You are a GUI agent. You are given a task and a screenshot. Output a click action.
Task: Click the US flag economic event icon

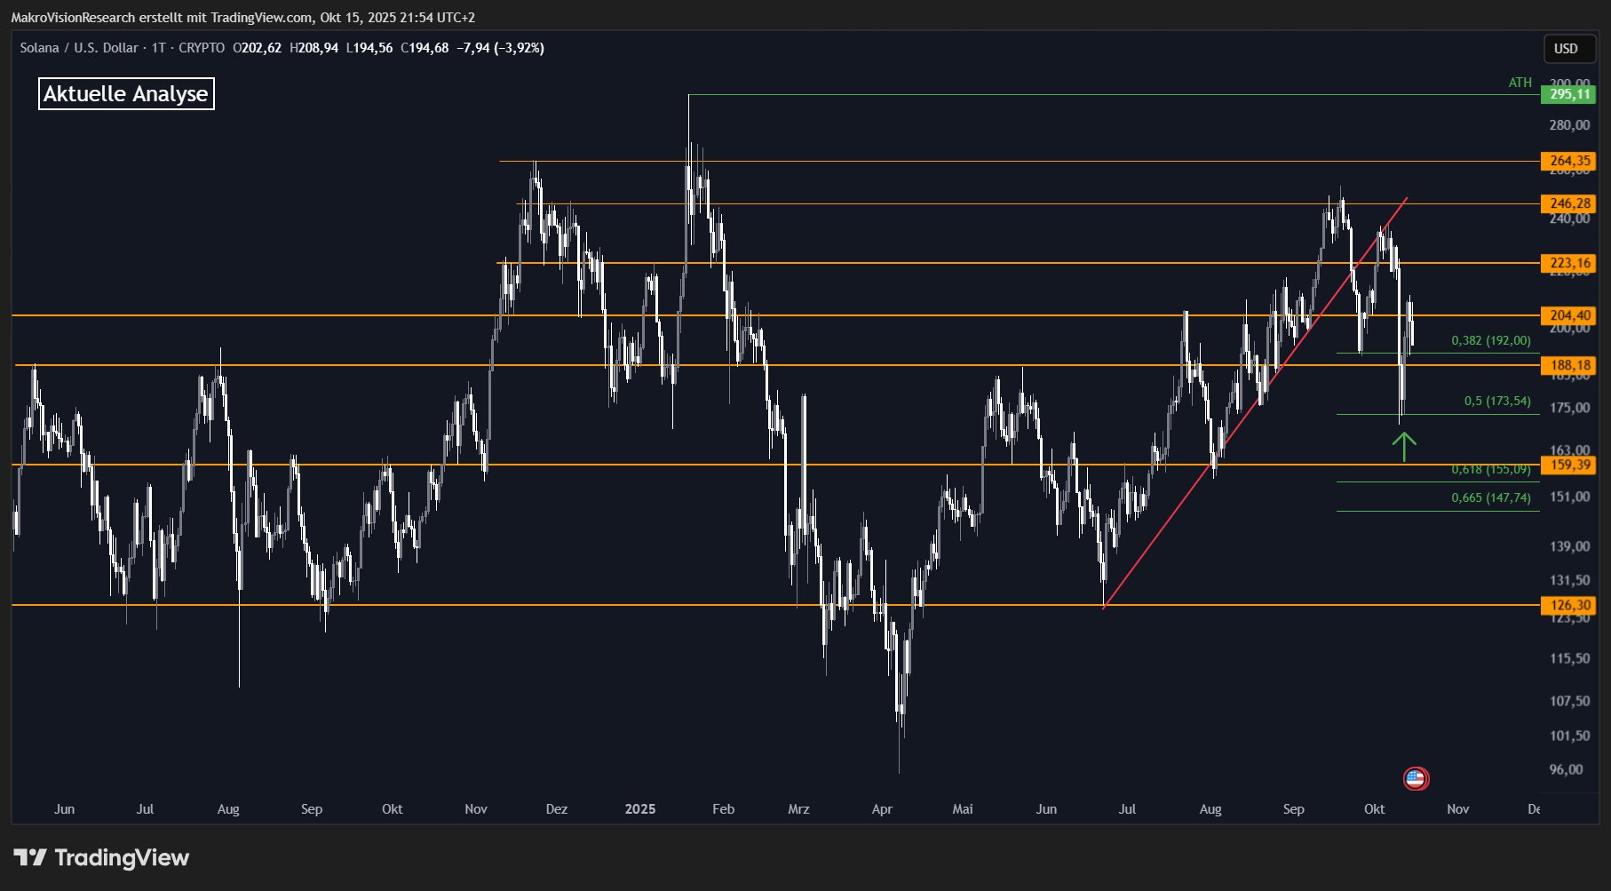click(x=1415, y=779)
